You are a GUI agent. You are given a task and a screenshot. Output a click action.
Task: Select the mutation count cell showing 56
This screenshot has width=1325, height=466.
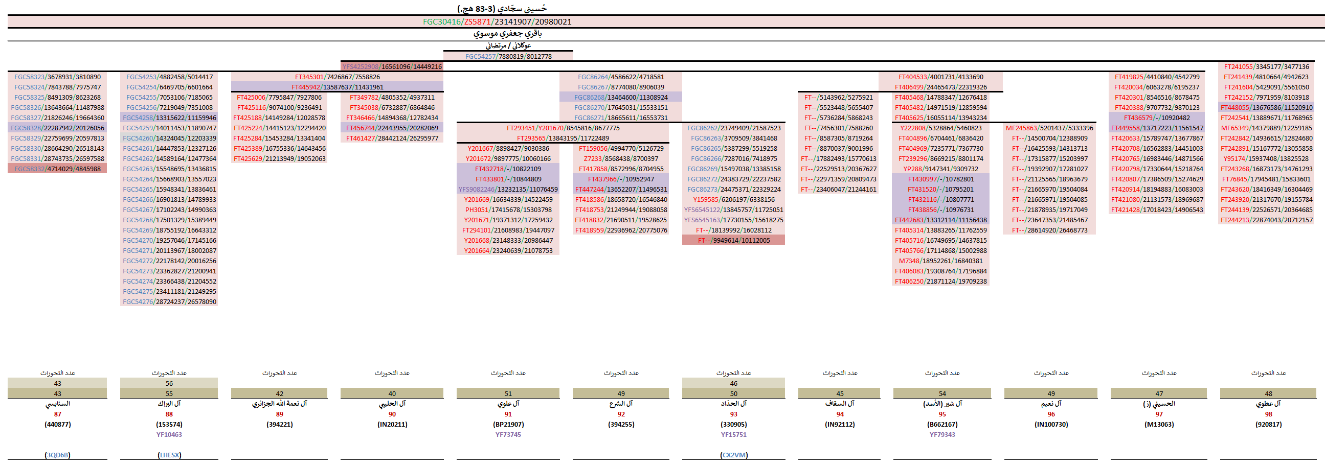tap(169, 383)
